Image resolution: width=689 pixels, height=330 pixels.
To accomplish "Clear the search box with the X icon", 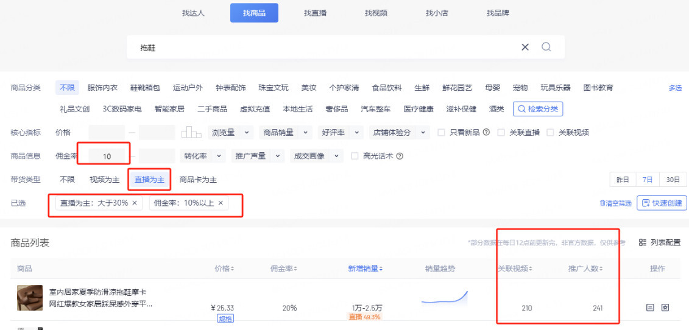I will 525,47.
